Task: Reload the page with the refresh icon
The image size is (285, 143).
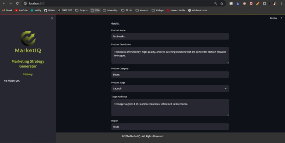Action: click(17, 4)
